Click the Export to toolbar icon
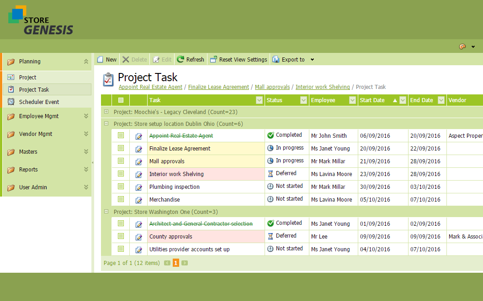Viewport: 483px width, 301px height. point(276,59)
